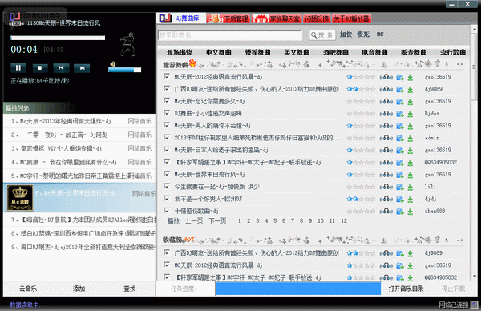The image size is (481, 311).
Task: Click the MC quick search link
Action: [x=380, y=34]
